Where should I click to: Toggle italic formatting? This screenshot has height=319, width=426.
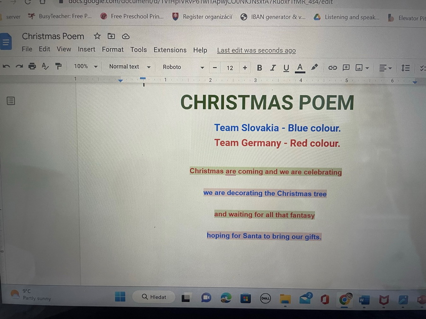273,68
